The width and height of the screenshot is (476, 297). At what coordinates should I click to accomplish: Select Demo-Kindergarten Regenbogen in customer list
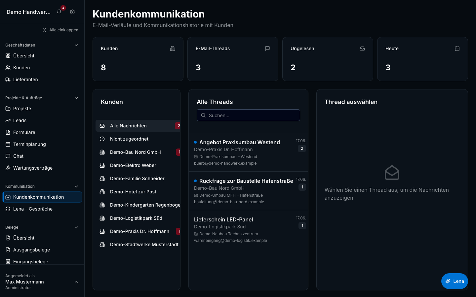pyautogui.click(x=138, y=205)
